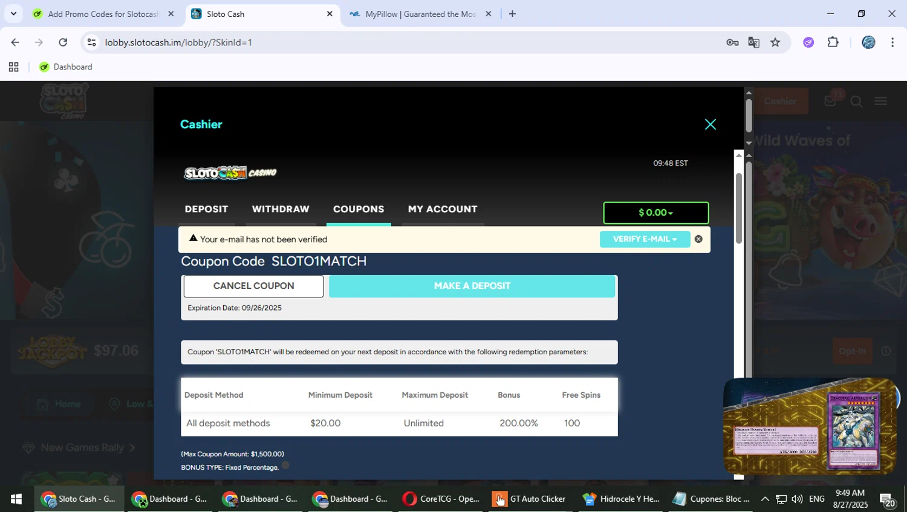Screen dimensions: 907x512
Task: Close the Sloto Cash browser tab
Action: tap(330, 14)
